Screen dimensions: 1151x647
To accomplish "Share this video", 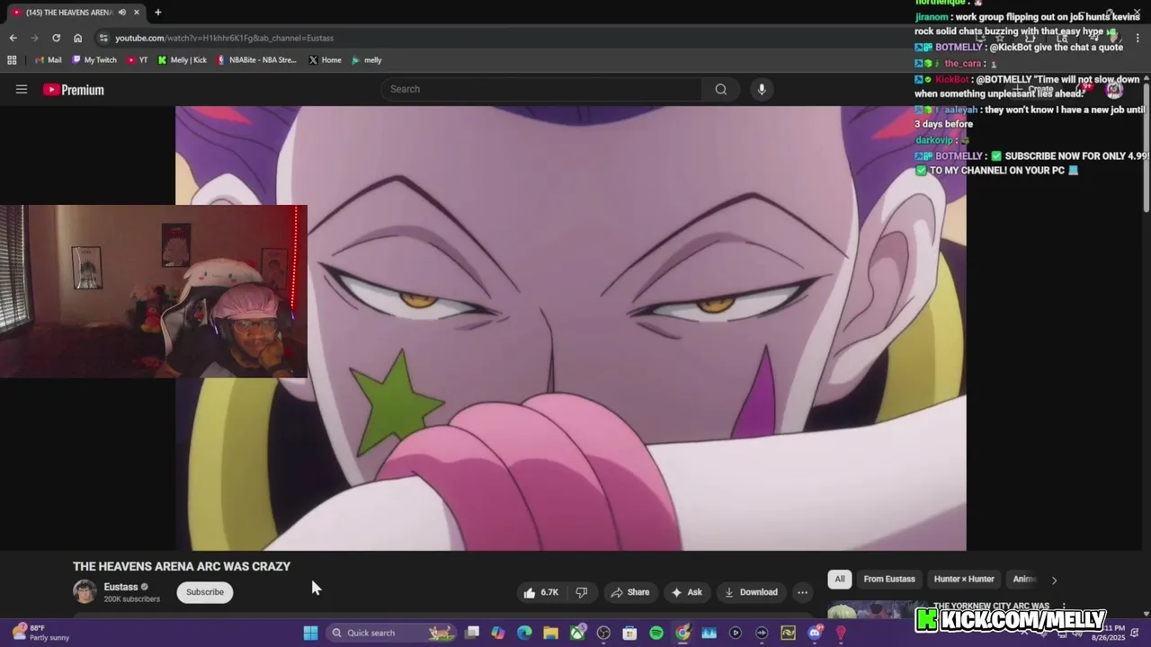I will (629, 592).
